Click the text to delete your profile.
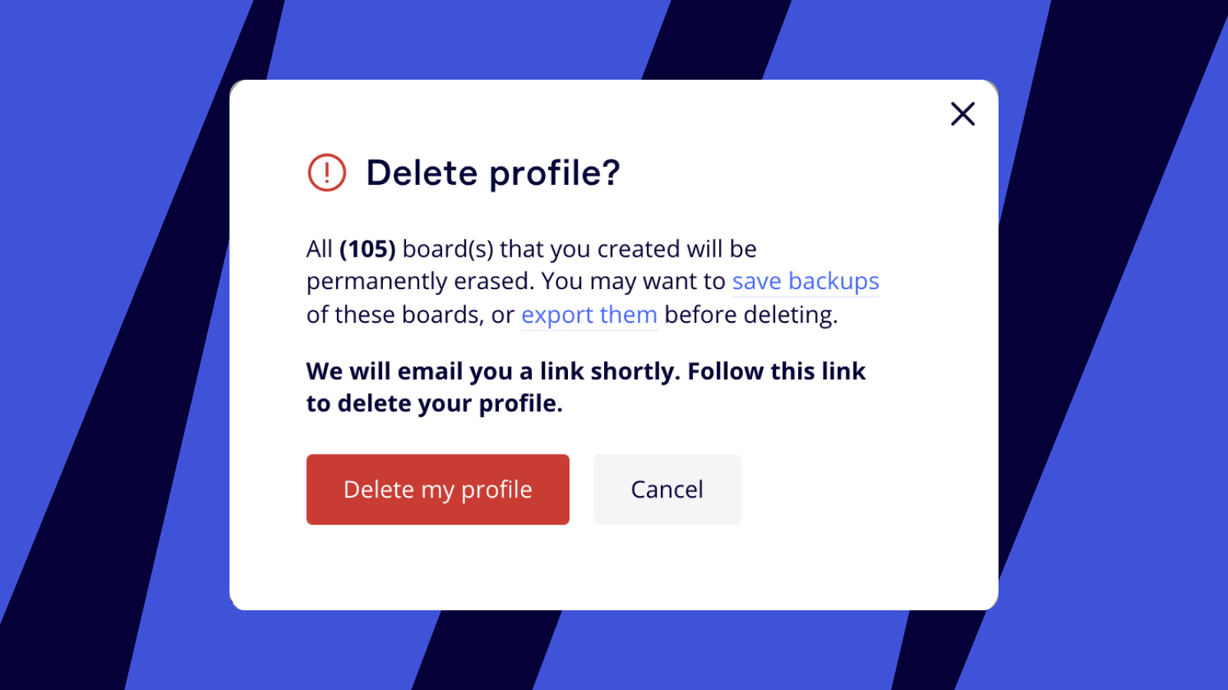The width and height of the screenshot is (1228, 690). click(x=434, y=404)
